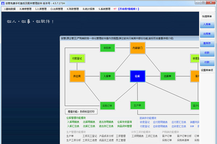Click the 入库单 quick menu button

pos(207,24)
